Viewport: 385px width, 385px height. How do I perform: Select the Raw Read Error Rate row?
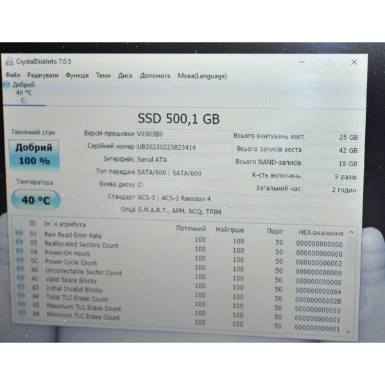tap(179, 239)
